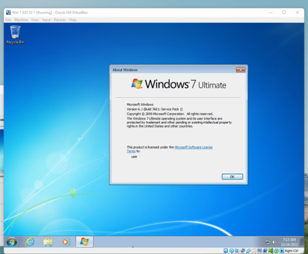Click the VirtualBox display status icon
The image size is (308, 254).
coord(259,251)
